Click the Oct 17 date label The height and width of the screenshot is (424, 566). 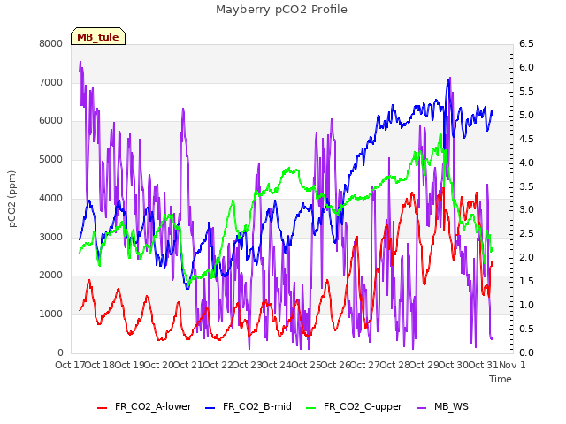[x=71, y=365]
